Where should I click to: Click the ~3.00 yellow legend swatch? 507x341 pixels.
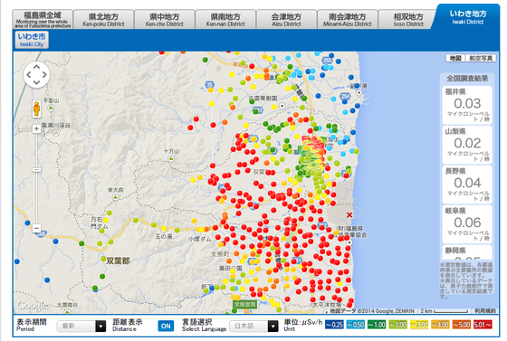pos(419,324)
